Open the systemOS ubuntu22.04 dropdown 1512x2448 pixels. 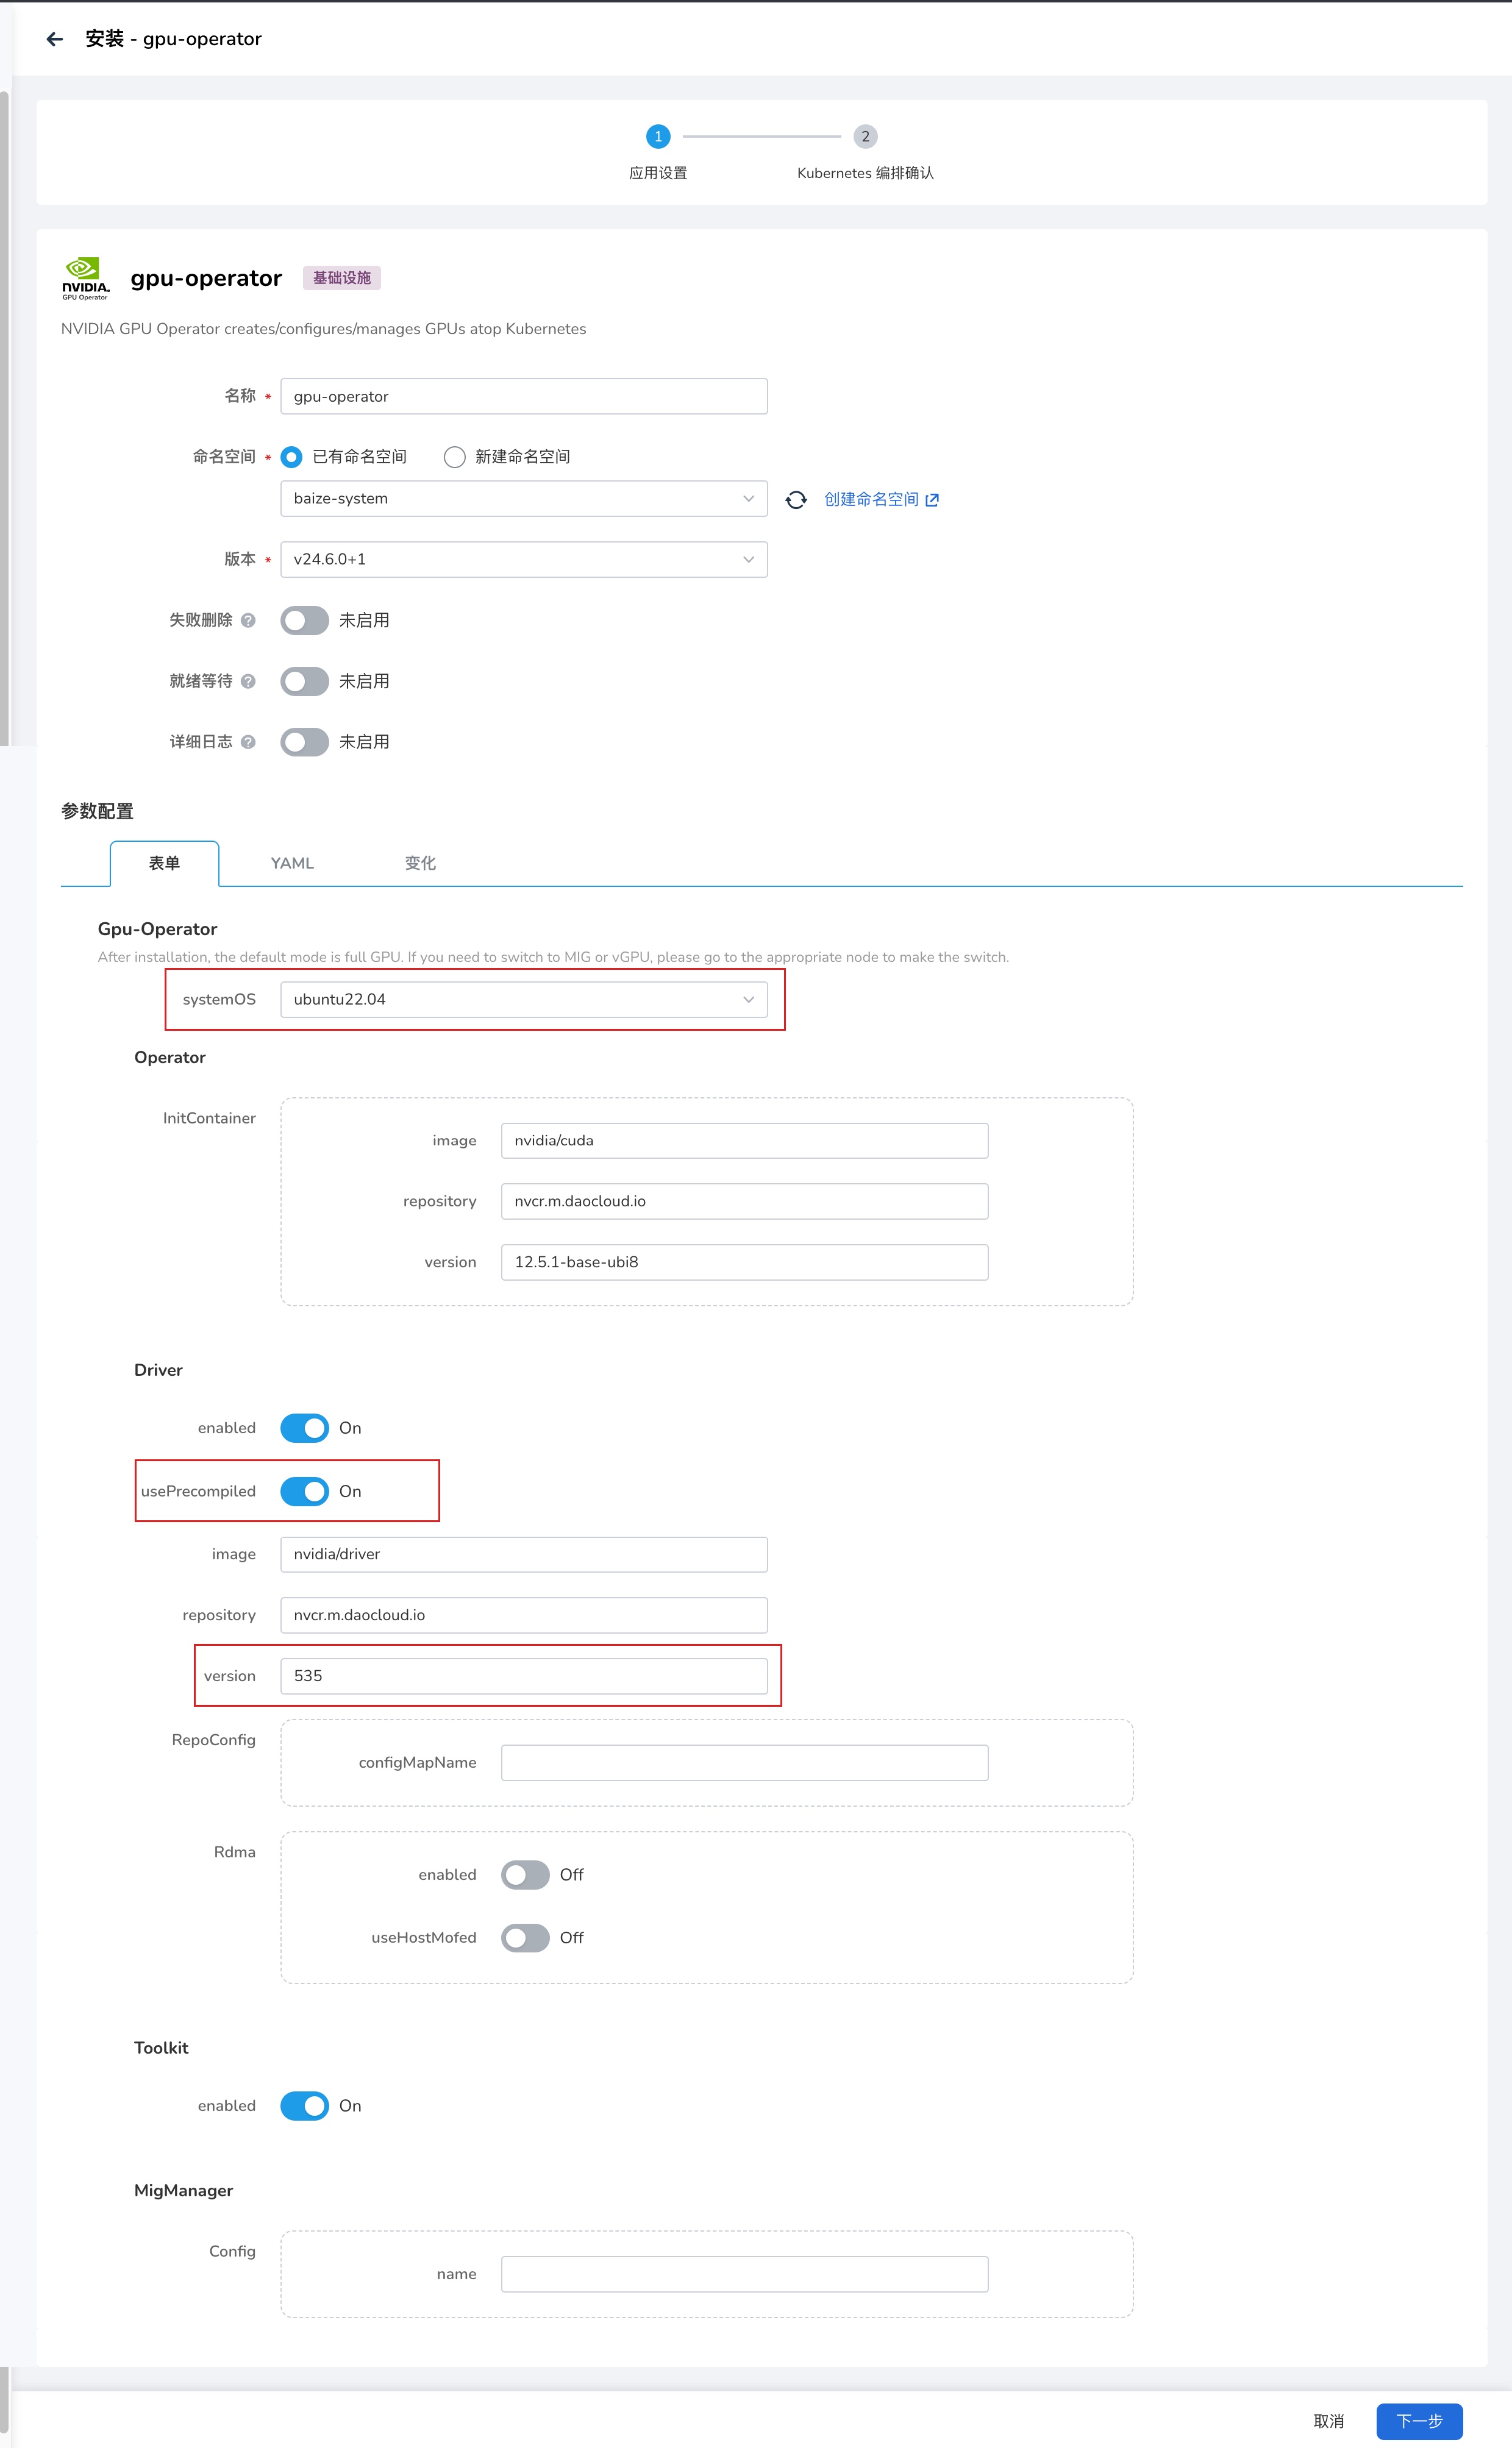(523, 1000)
